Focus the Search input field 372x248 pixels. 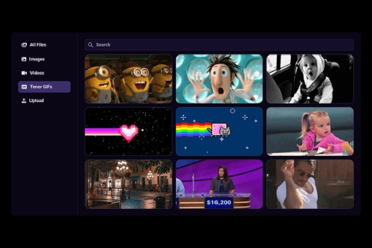(219, 45)
